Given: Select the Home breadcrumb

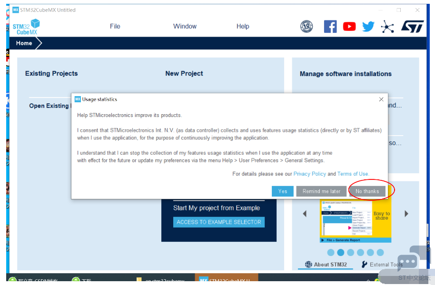Looking at the screenshot, I should [24, 43].
